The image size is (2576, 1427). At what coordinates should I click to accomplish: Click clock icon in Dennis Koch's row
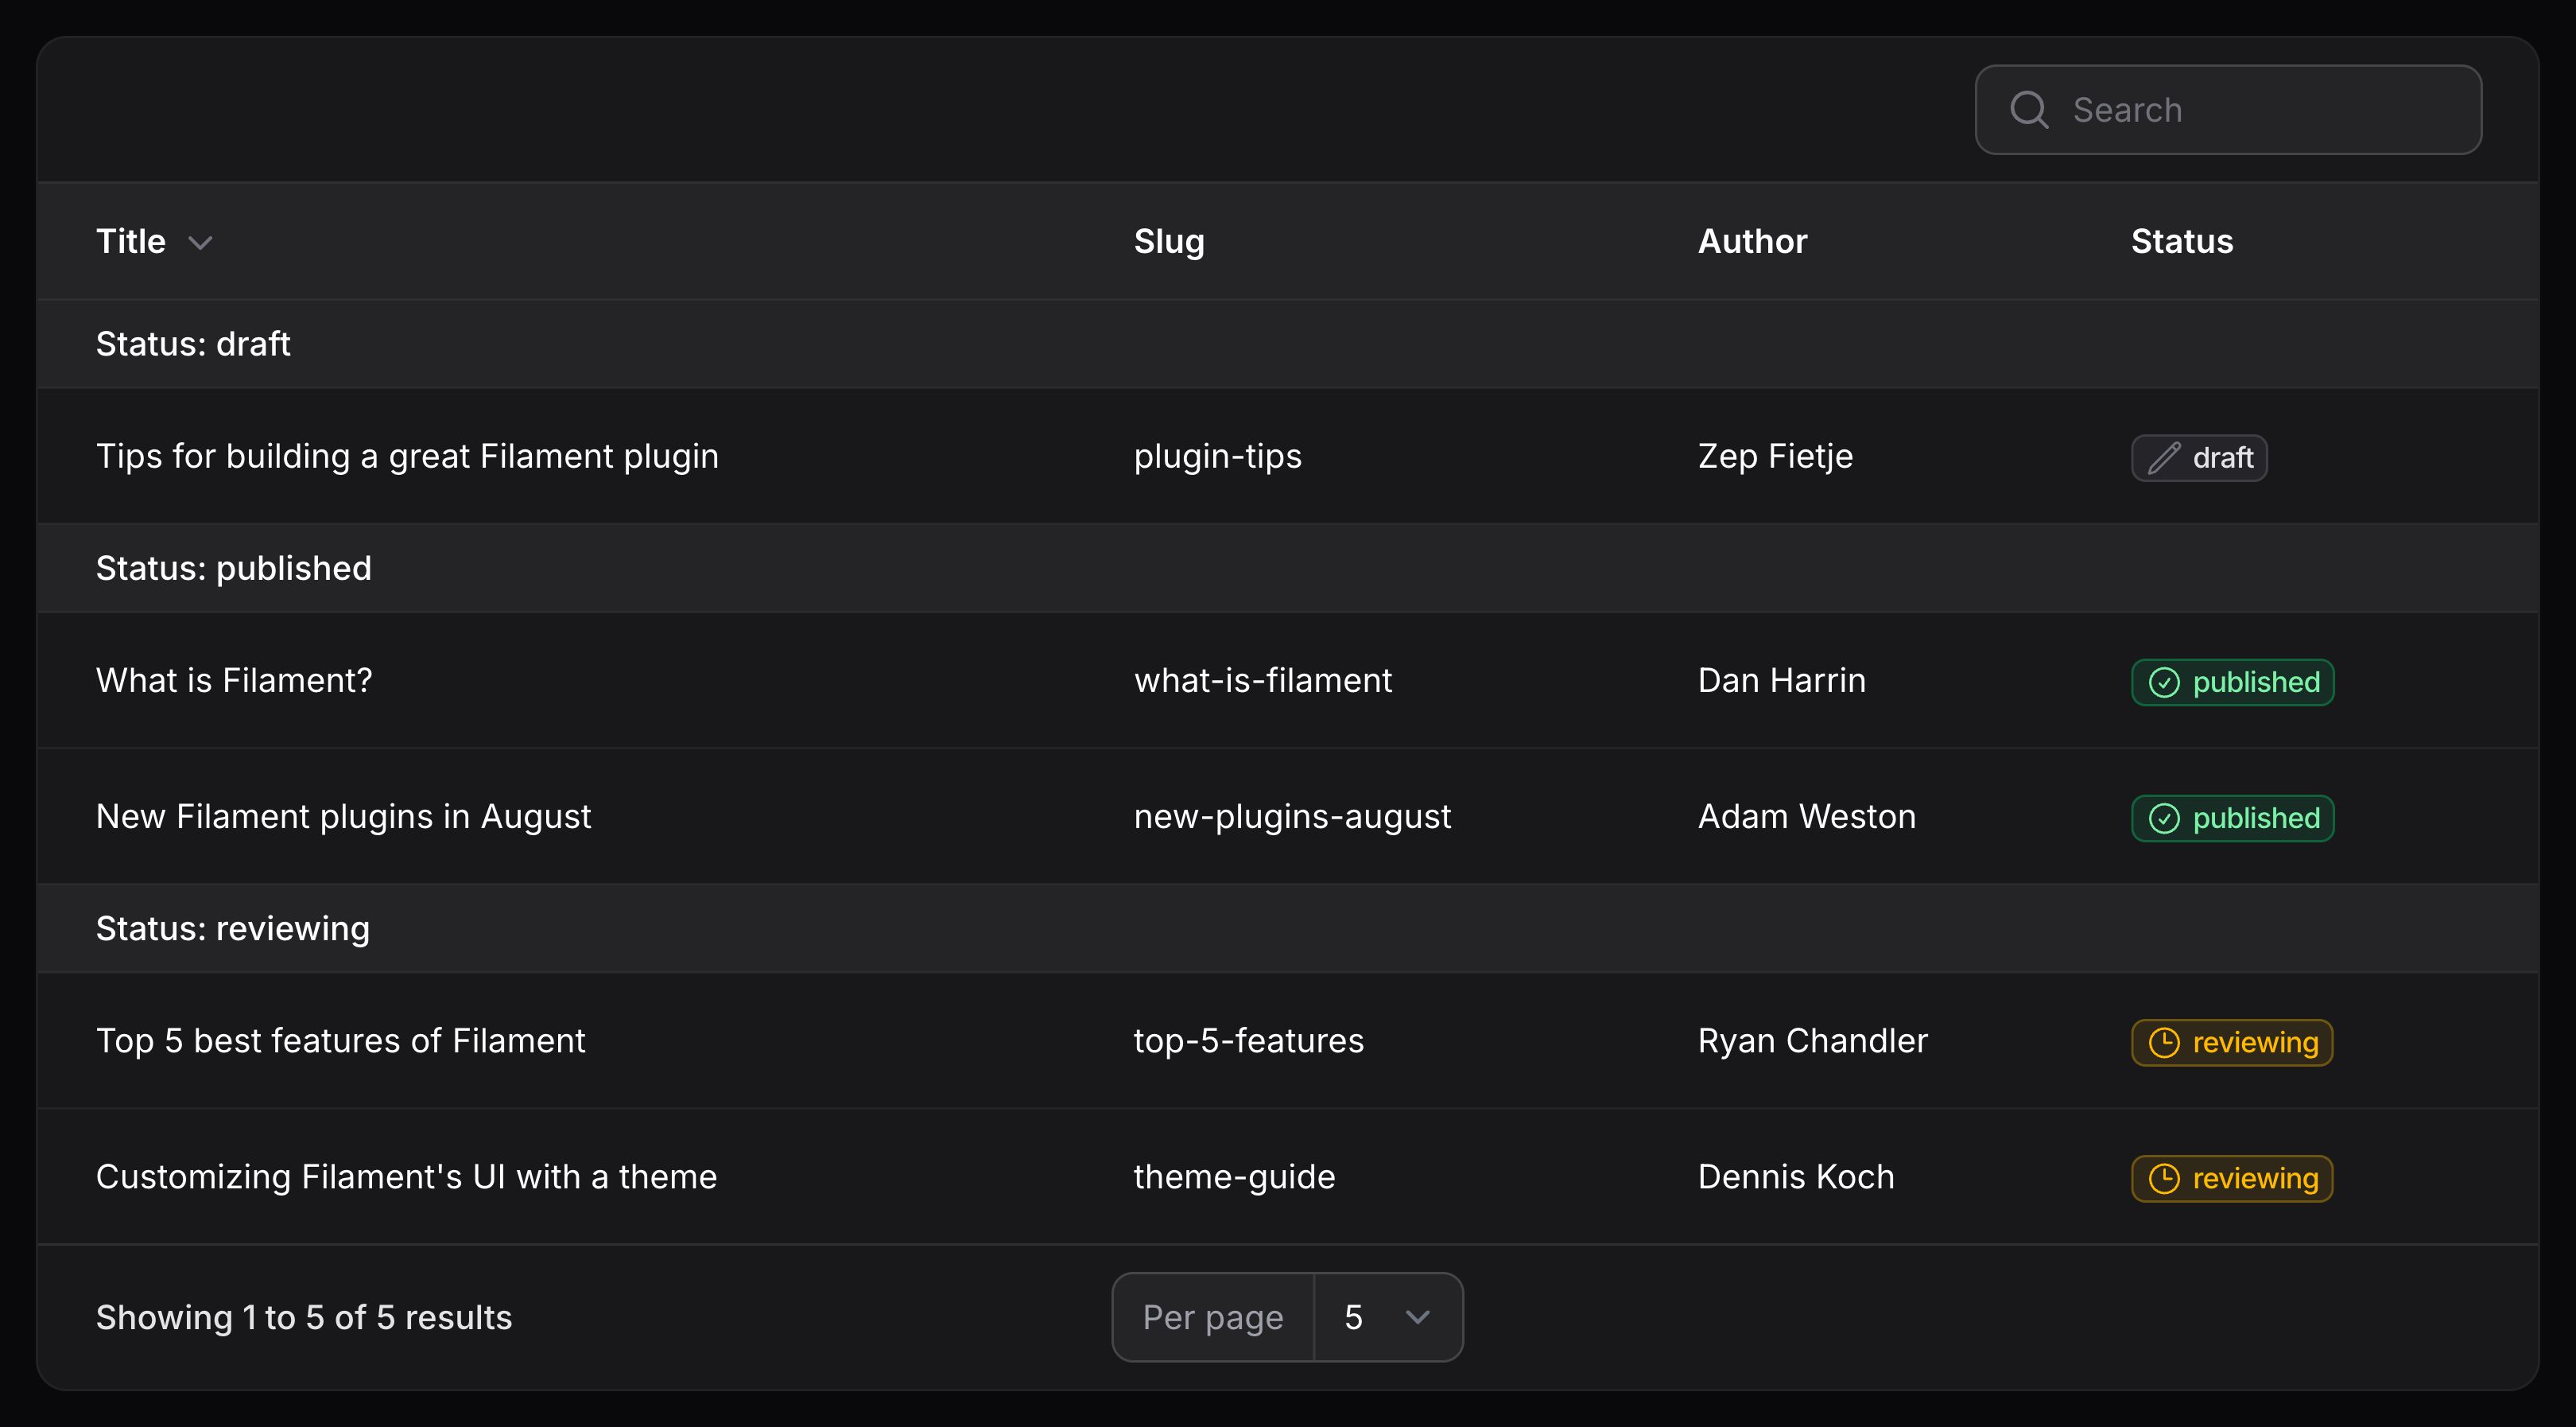coord(2164,1179)
